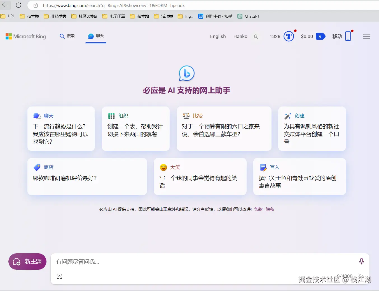The height and width of the screenshot is (291, 379).
Task: Open the 电子印章 bookmarks folder
Action: pos(114,16)
